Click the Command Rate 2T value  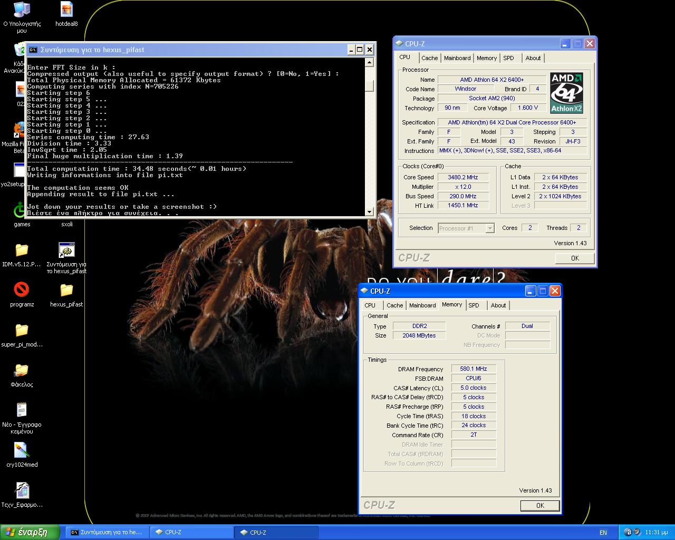474,435
